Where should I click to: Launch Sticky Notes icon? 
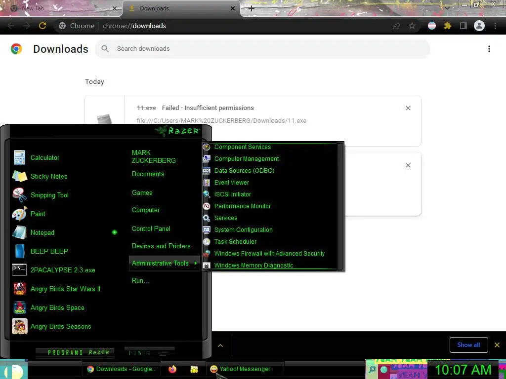click(x=19, y=176)
